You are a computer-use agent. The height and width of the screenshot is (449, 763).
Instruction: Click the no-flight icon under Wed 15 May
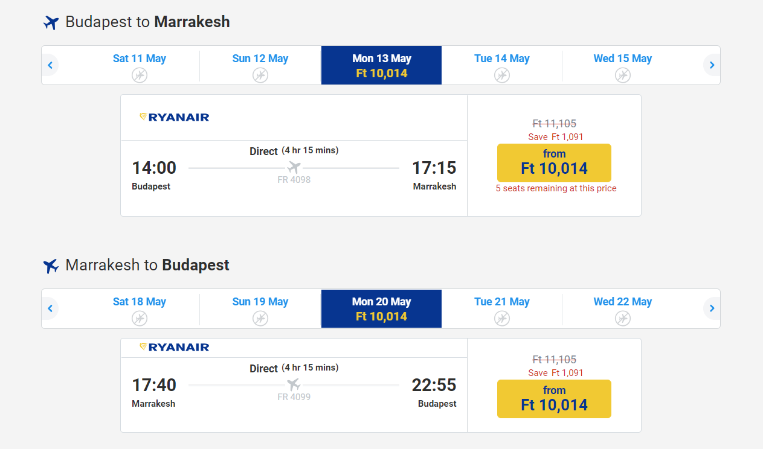[x=623, y=75]
